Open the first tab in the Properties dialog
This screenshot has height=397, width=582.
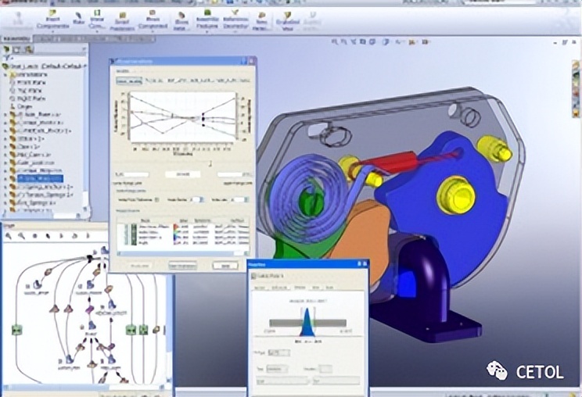tap(260, 288)
